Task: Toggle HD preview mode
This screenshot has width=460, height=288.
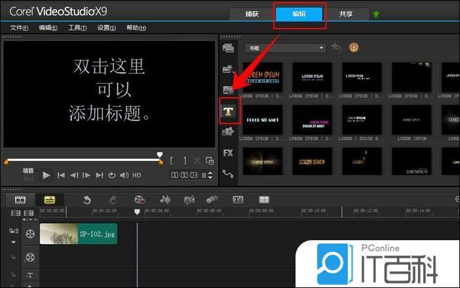Action: point(137,175)
